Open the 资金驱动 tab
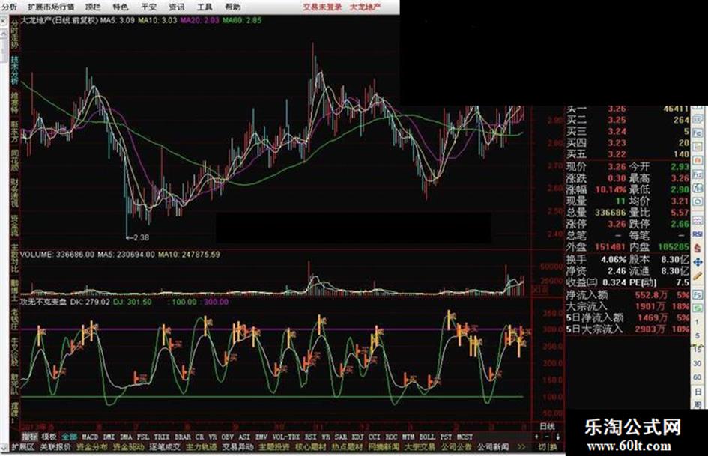The image size is (708, 456). click(x=128, y=447)
